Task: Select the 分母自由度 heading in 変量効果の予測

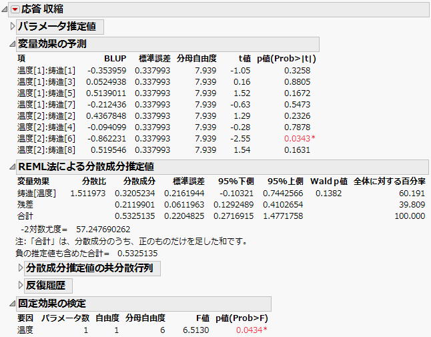Action: click(197, 59)
